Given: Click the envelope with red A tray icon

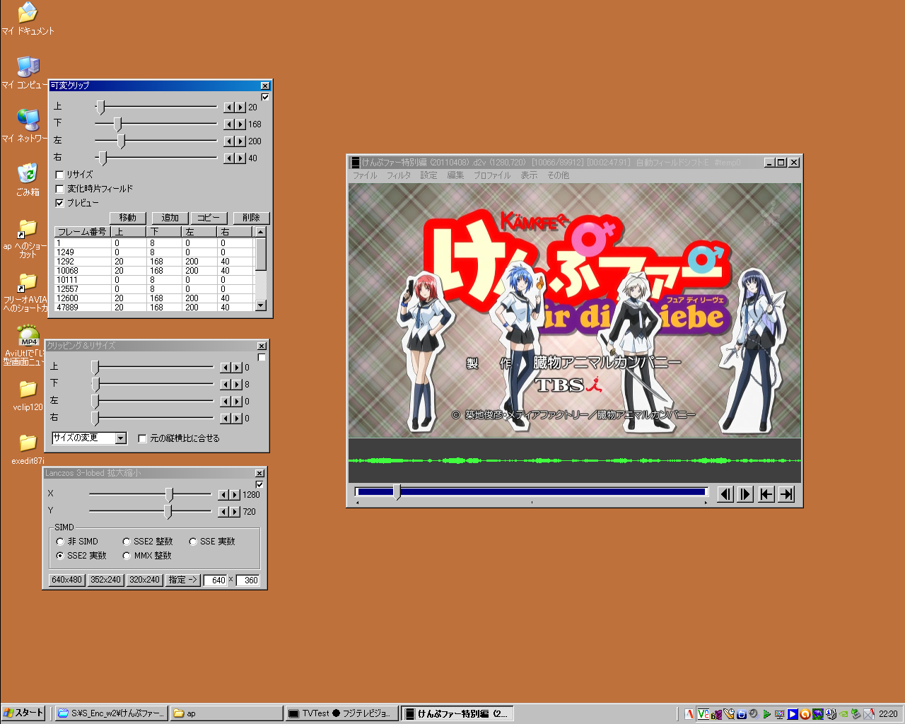Looking at the screenshot, I should tap(869, 714).
